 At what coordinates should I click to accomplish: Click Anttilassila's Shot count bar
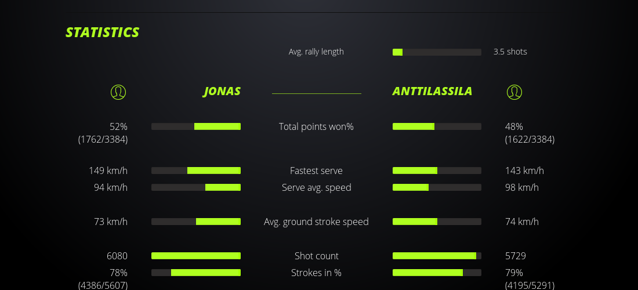[x=437, y=256]
